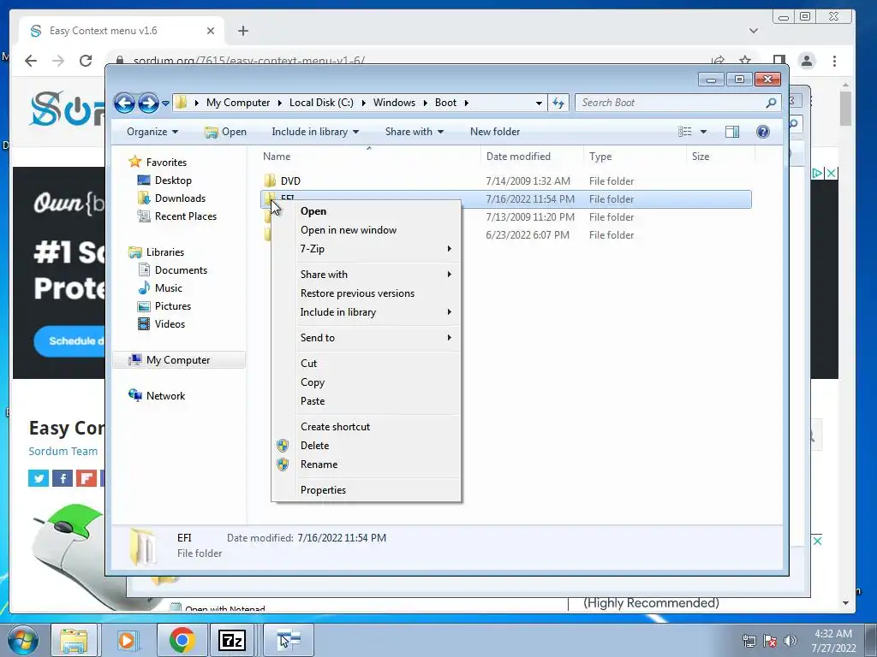Click the Open button in Explorer toolbar

225,132
